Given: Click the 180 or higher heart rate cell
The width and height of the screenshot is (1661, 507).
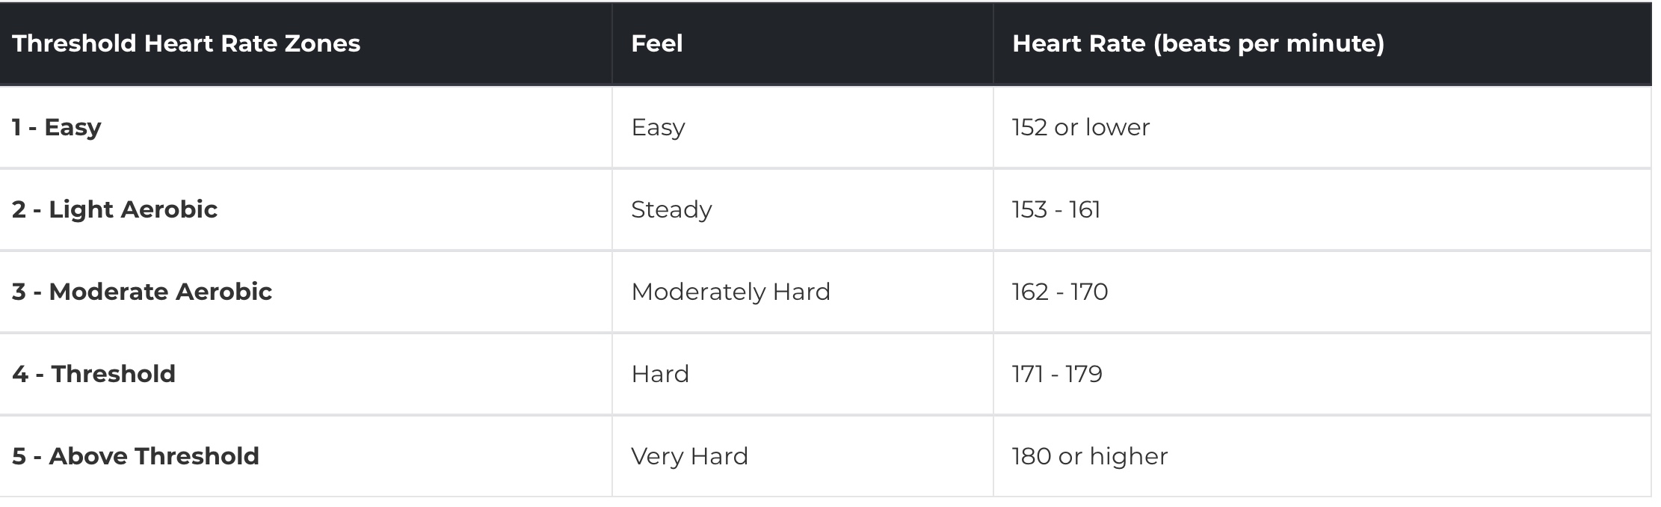Looking at the screenshot, I should click(x=1322, y=456).
